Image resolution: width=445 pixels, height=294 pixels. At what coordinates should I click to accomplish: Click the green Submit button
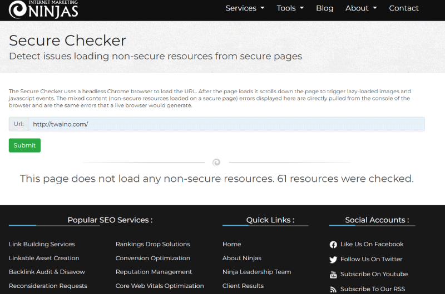click(24, 145)
